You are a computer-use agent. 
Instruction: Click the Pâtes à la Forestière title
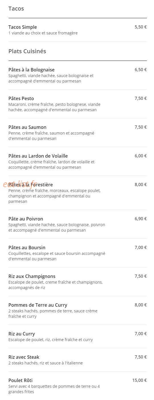coord(30,185)
